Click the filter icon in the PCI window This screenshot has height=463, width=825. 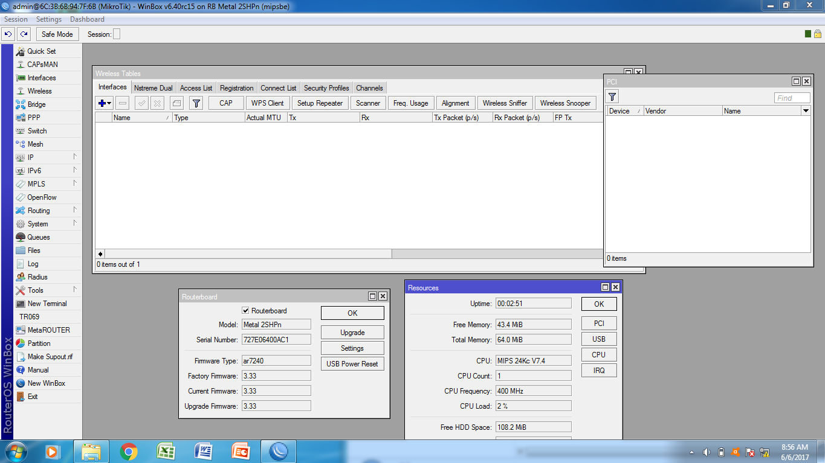[612, 97]
